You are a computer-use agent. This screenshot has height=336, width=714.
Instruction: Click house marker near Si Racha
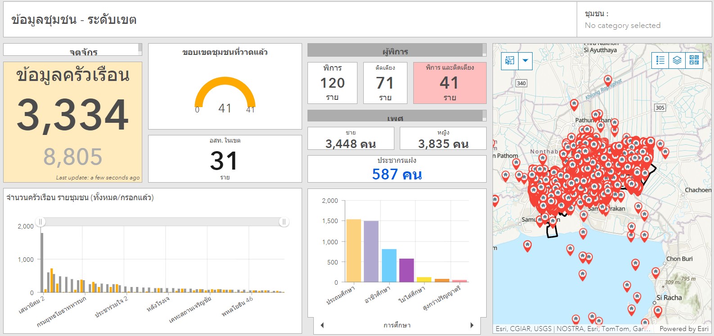click(658, 310)
